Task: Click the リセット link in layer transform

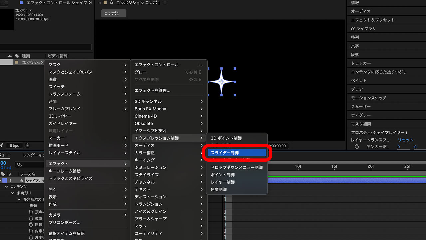Action: (x=405, y=140)
